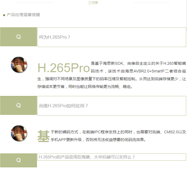Viewport: 187px width, 172px height.
Task: Select the question box '尚维H.265Pro如何应用？'
Action: pos(112,106)
